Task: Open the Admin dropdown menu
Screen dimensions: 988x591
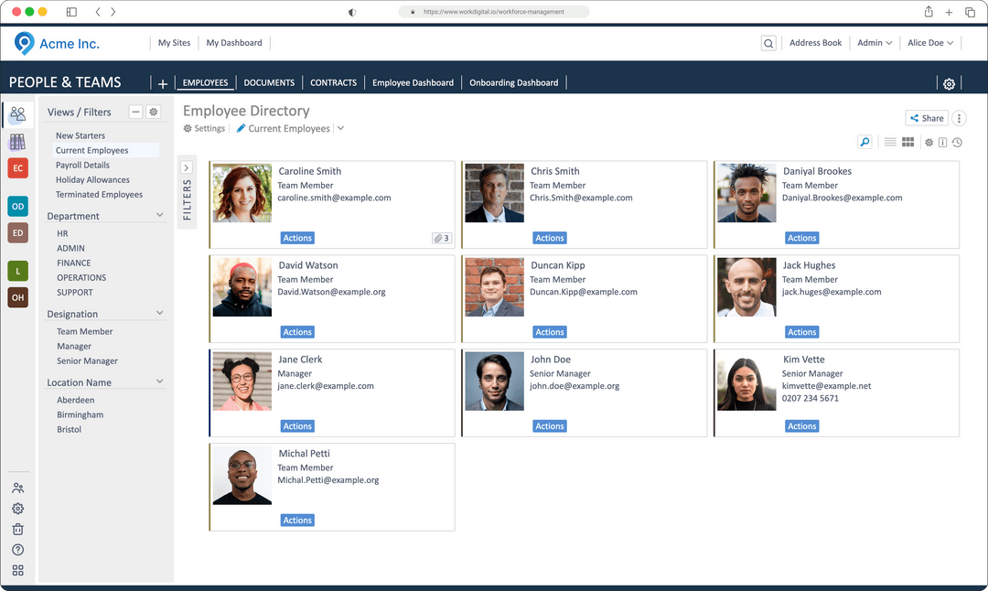Action: [874, 42]
